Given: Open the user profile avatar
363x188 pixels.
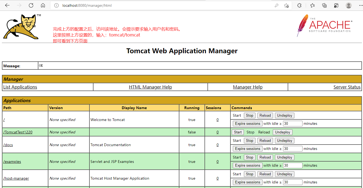Looking at the screenshot, I should tap(349, 5).
